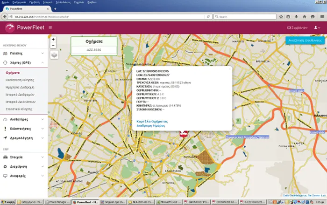Screen dimensions: 327x205
Task: Open Διαδρομή Ημέρας link in popup
Action: pyautogui.click(x=151, y=126)
